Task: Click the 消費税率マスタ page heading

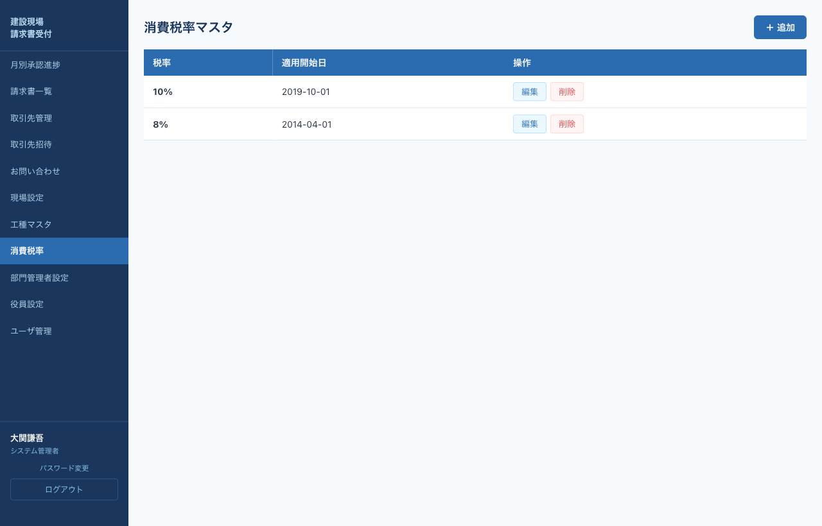Action: pos(188,28)
